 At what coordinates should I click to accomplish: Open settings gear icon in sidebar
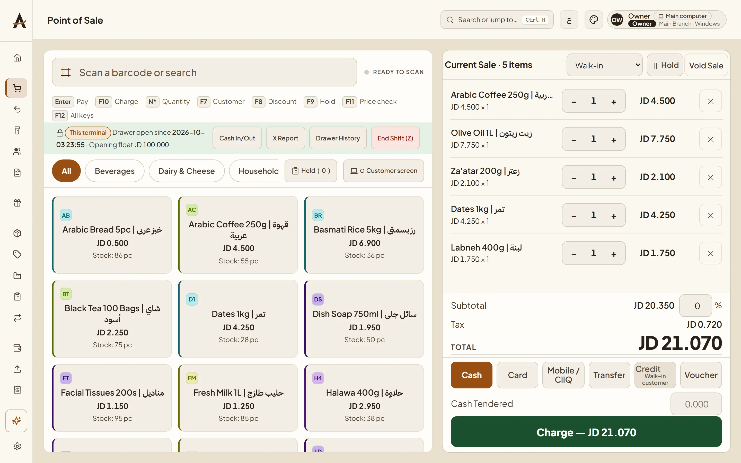coord(17,446)
